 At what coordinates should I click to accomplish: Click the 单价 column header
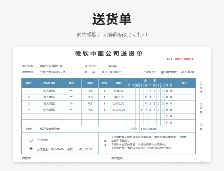[x=119, y=83]
